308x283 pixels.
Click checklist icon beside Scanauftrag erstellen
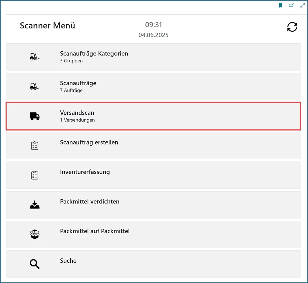[35, 146]
